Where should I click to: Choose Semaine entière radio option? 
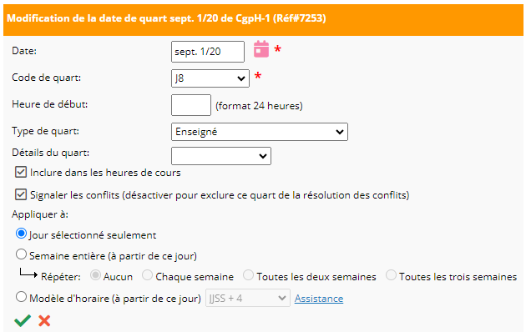pos(21,254)
